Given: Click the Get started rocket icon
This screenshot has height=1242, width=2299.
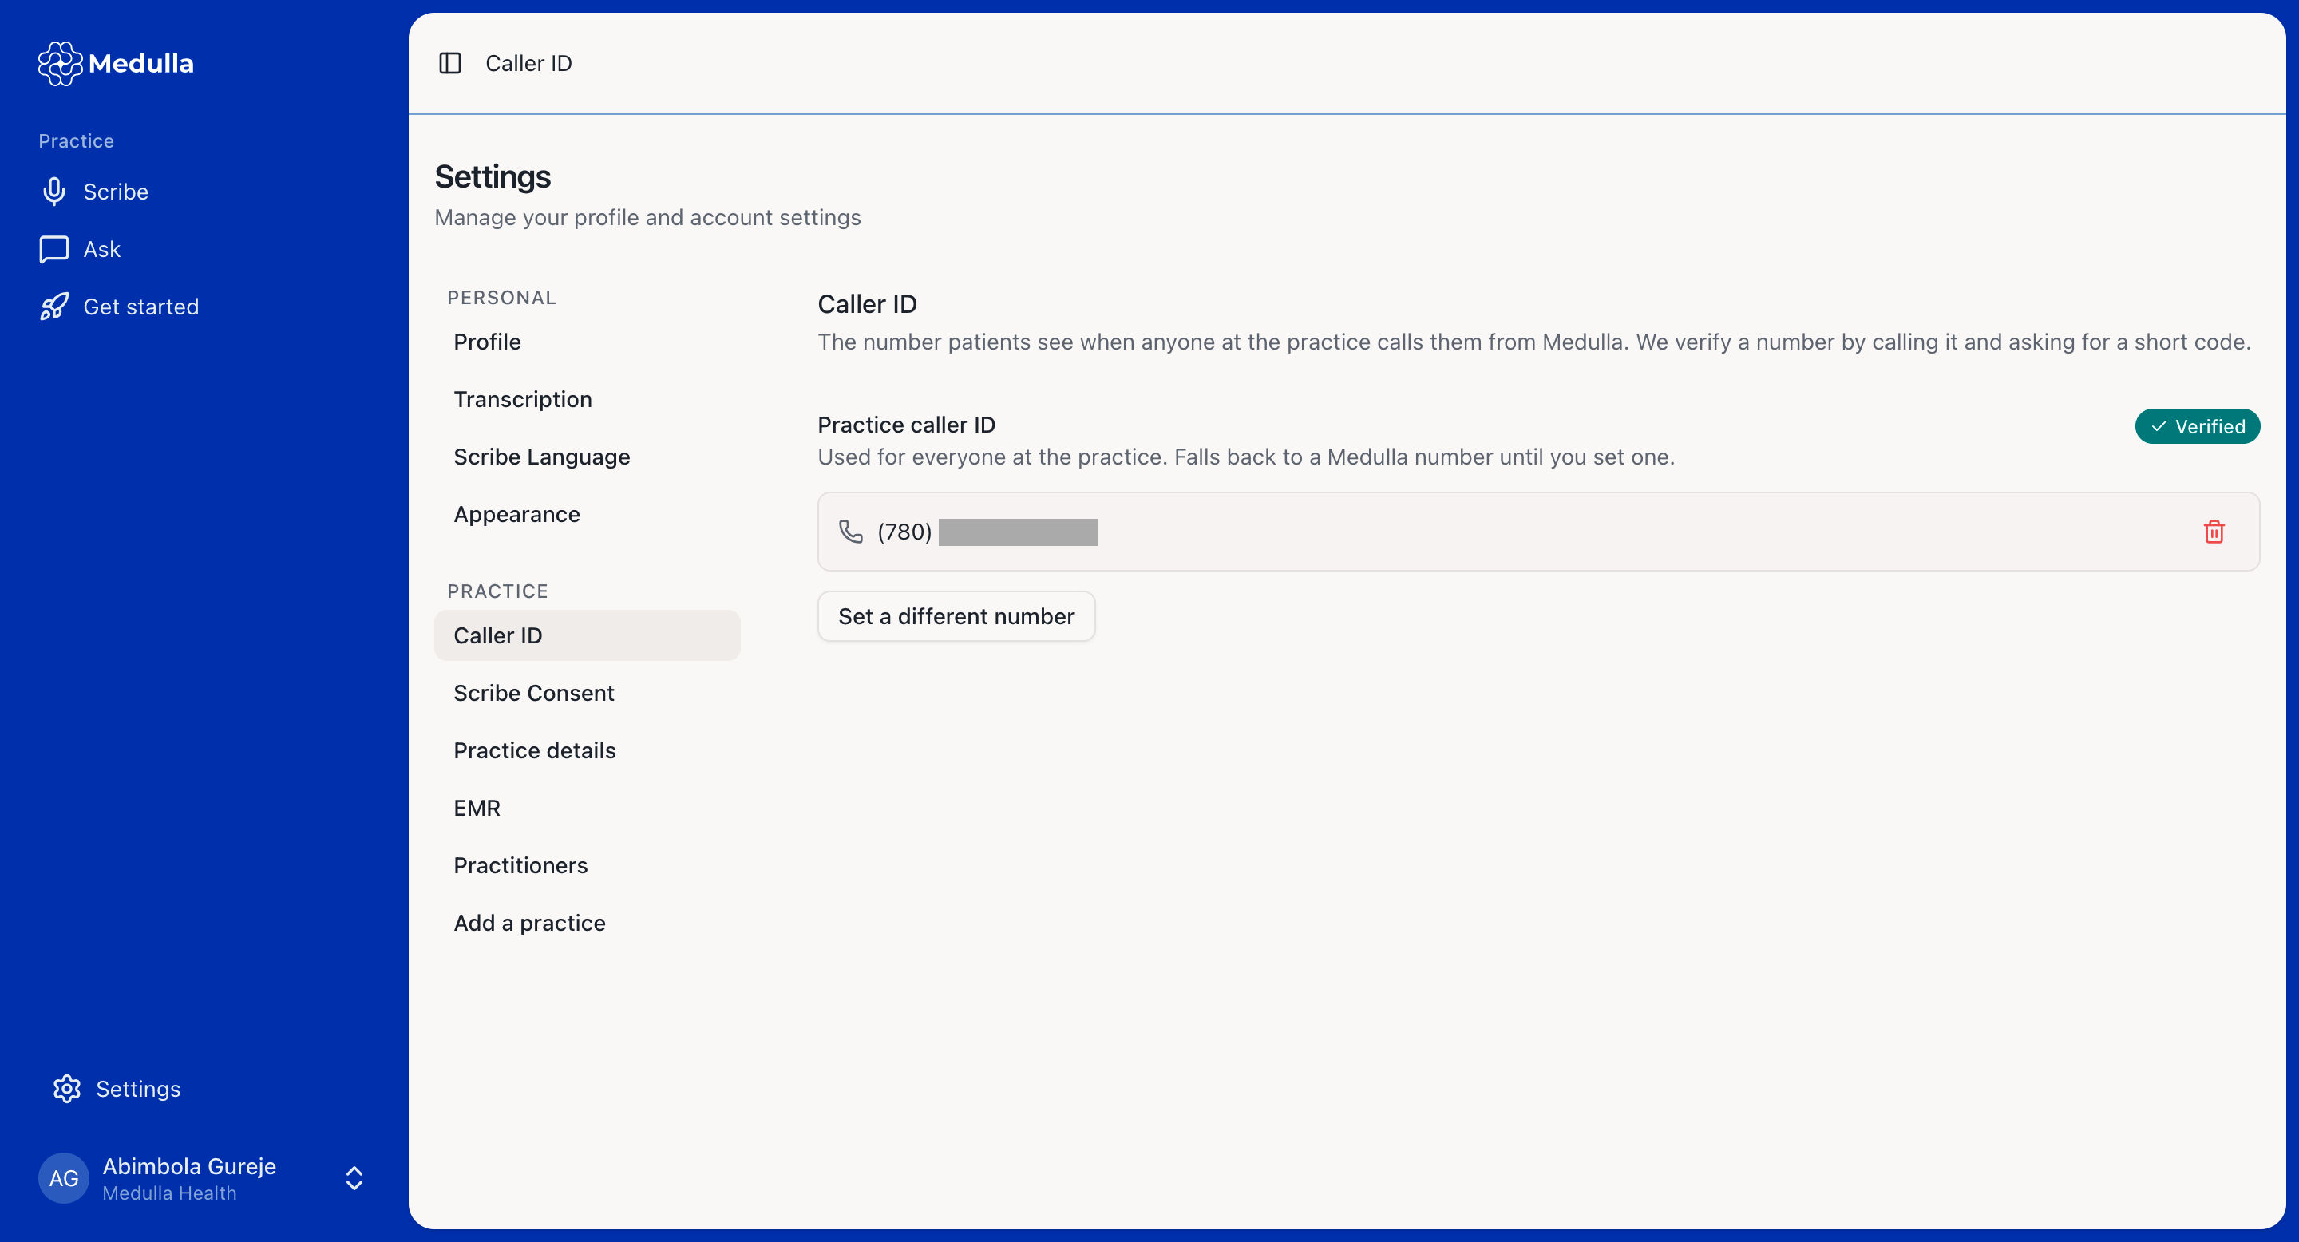Looking at the screenshot, I should coord(54,307).
